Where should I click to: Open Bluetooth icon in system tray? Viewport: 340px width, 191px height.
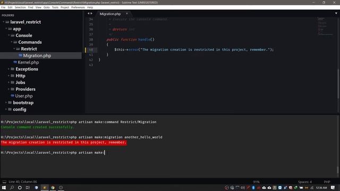click(x=253, y=187)
